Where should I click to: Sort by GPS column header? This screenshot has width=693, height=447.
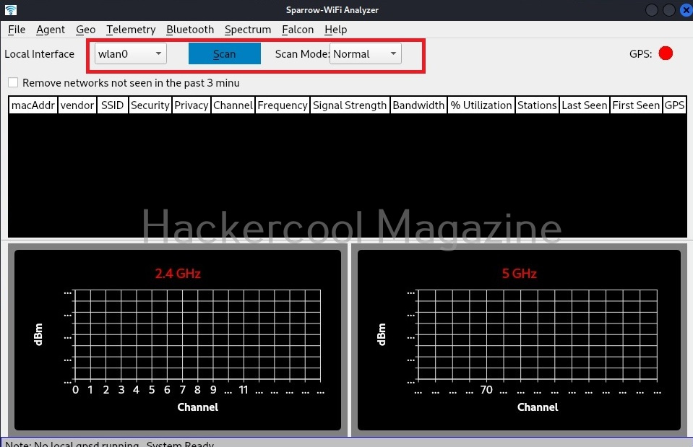[674, 105]
